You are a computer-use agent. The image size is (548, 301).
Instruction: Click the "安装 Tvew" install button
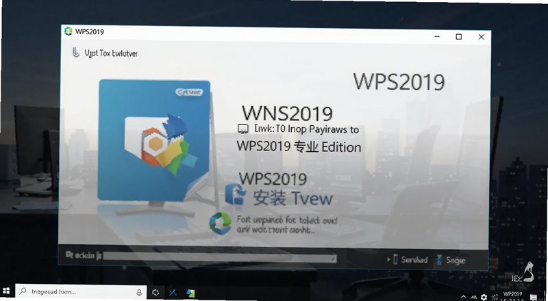[x=292, y=198]
